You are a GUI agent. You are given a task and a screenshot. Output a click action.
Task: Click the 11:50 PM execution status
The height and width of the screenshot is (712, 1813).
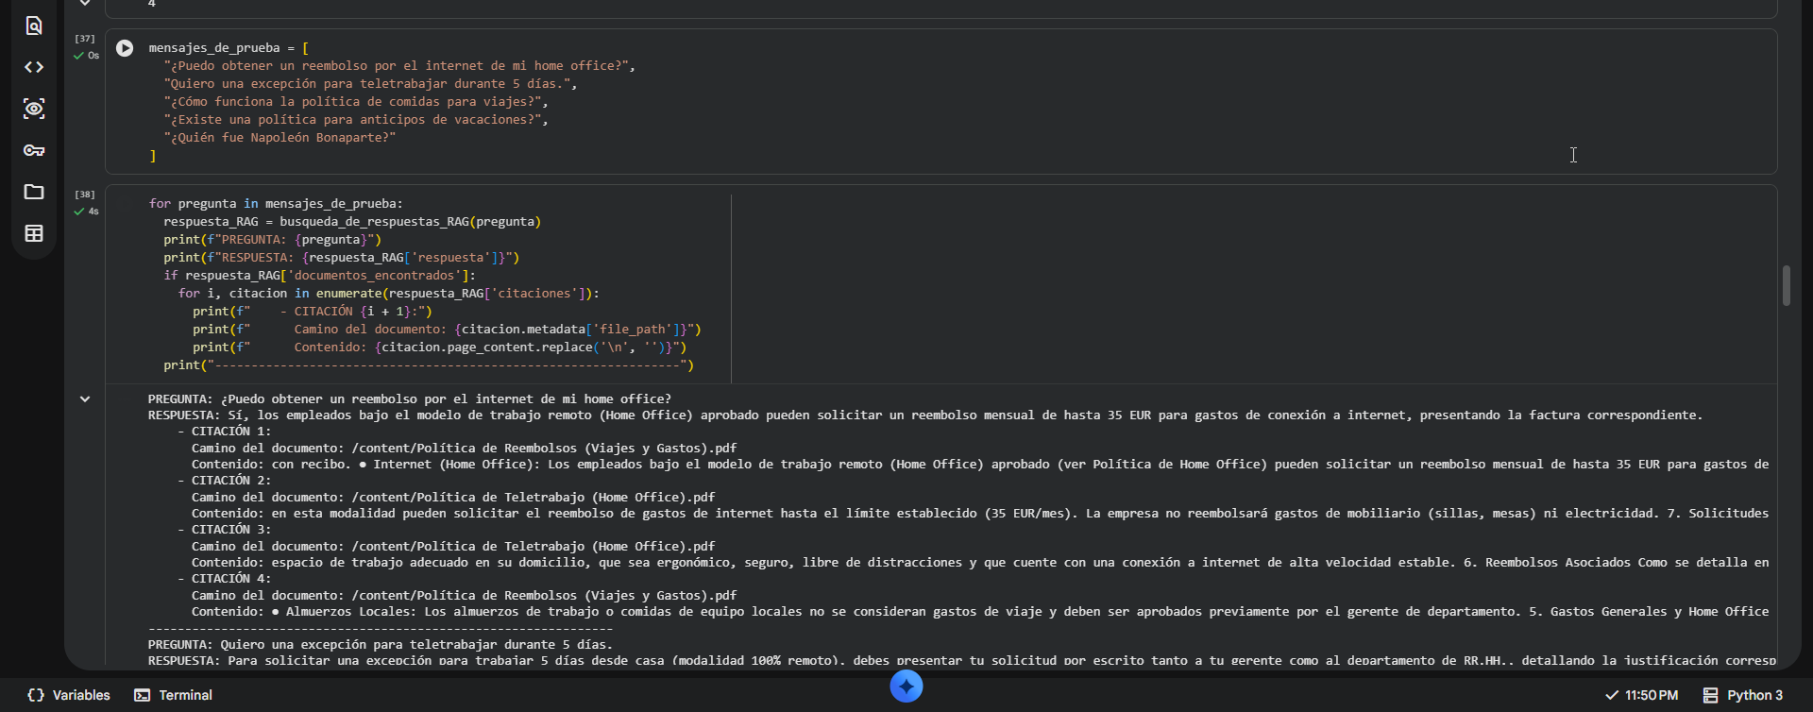1642,695
